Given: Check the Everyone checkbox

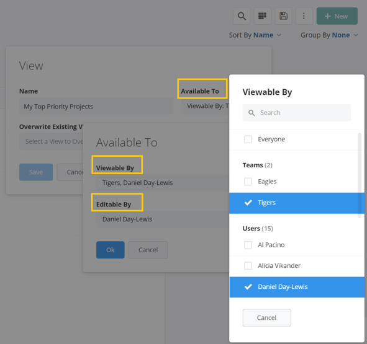Looking at the screenshot, I should pos(248,139).
